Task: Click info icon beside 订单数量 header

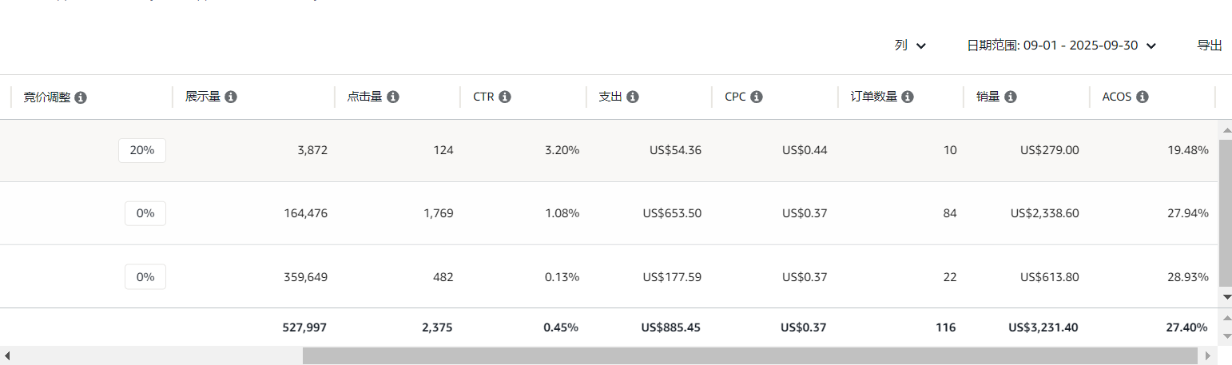Action: click(907, 97)
